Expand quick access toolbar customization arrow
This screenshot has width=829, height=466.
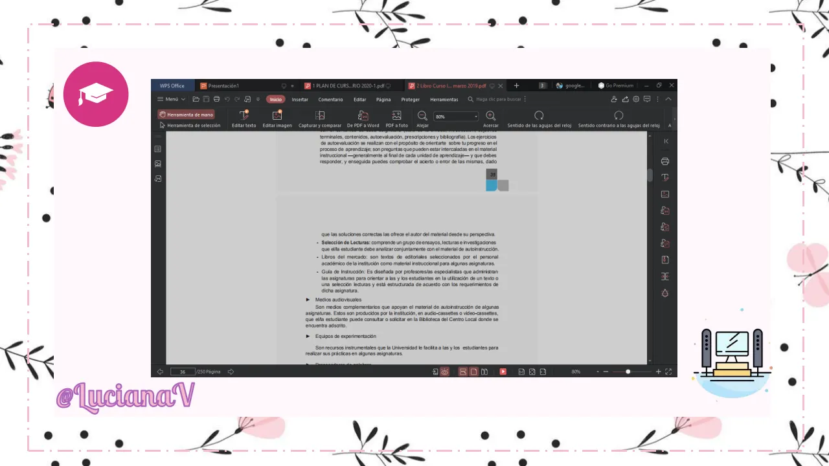[x=258, y=99]
